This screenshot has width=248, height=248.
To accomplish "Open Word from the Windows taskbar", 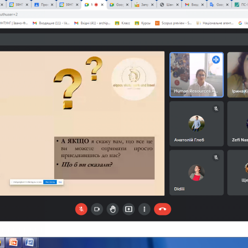I will click(x=30, y=242).
